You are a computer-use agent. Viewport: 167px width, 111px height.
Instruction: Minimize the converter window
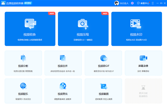(158, 3)
